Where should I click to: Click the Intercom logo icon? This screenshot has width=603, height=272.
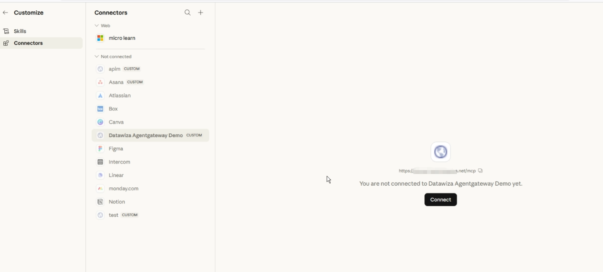(x=100, y=162)
